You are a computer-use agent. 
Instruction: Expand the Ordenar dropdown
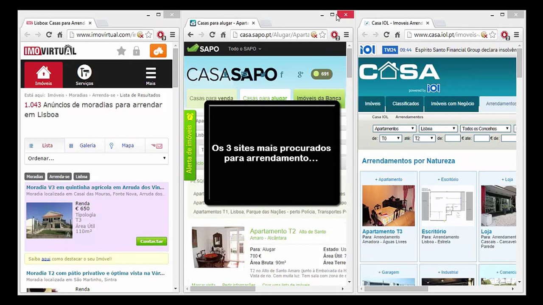pos(96,158)
